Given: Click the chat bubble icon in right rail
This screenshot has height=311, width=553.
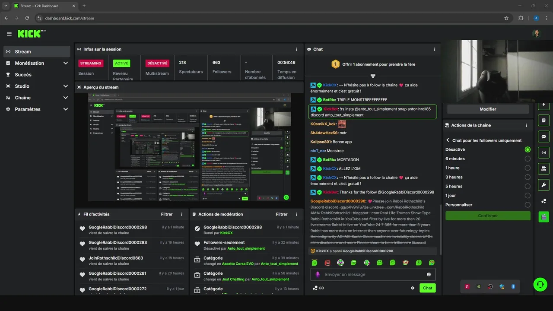Looking at the screenshot, I should click(x=544, y=136).
